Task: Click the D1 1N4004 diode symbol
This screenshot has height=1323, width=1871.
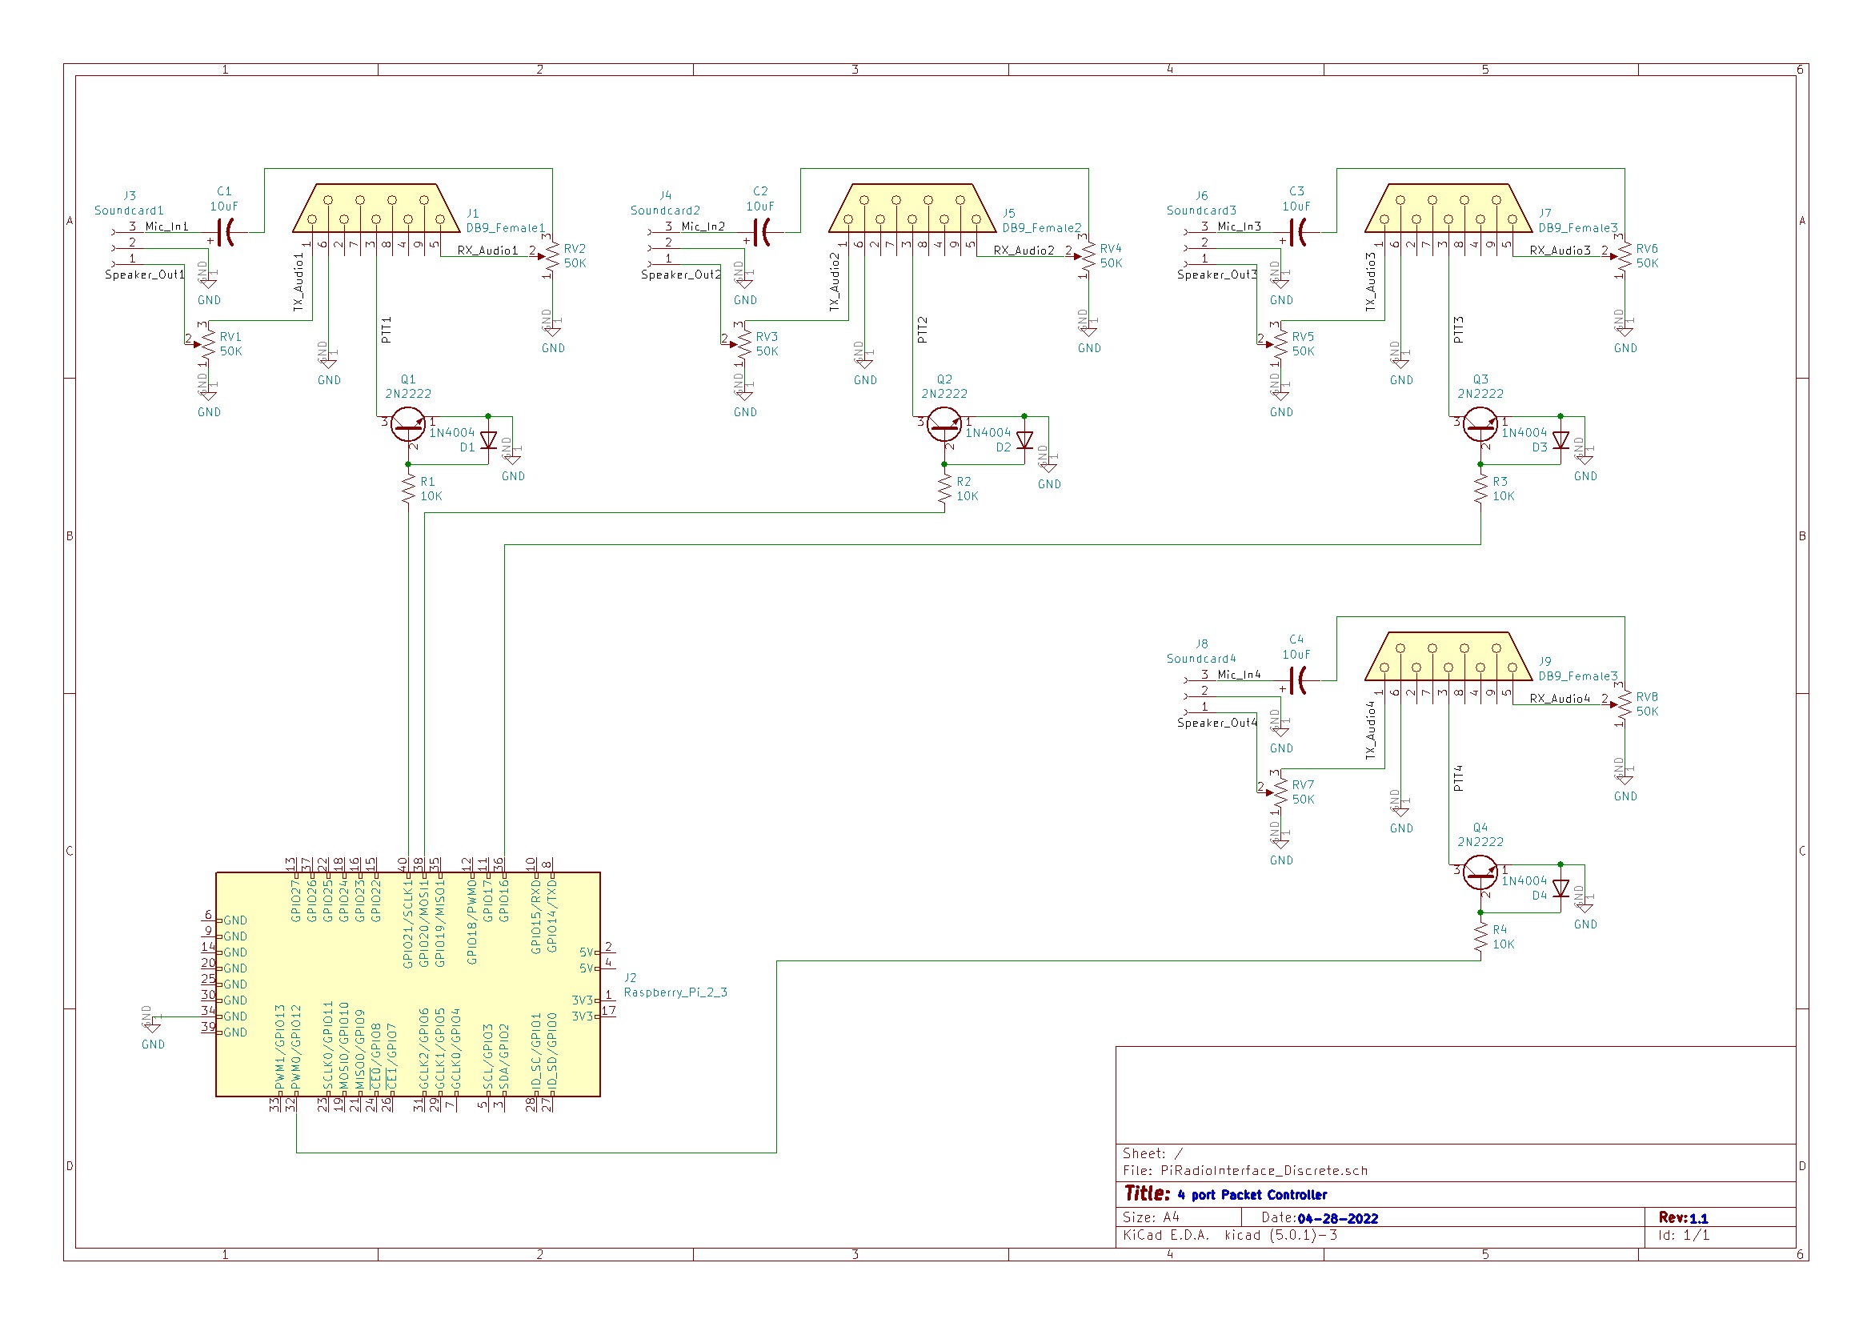Action: coord(488,440)
